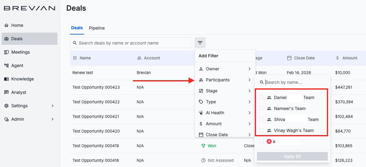Click the Won trophy icon

[203, 146]
